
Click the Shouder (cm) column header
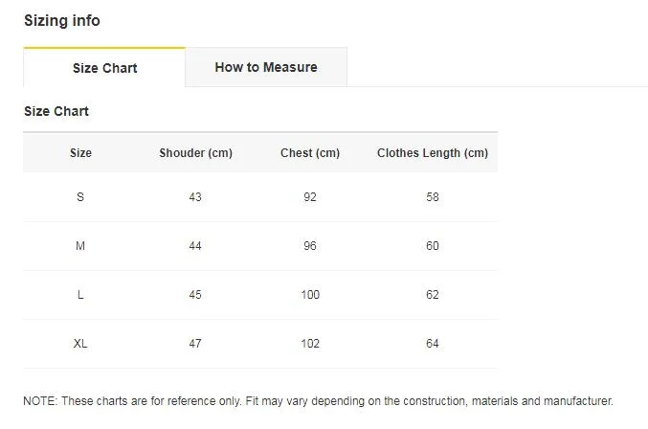tap(195, 153)
